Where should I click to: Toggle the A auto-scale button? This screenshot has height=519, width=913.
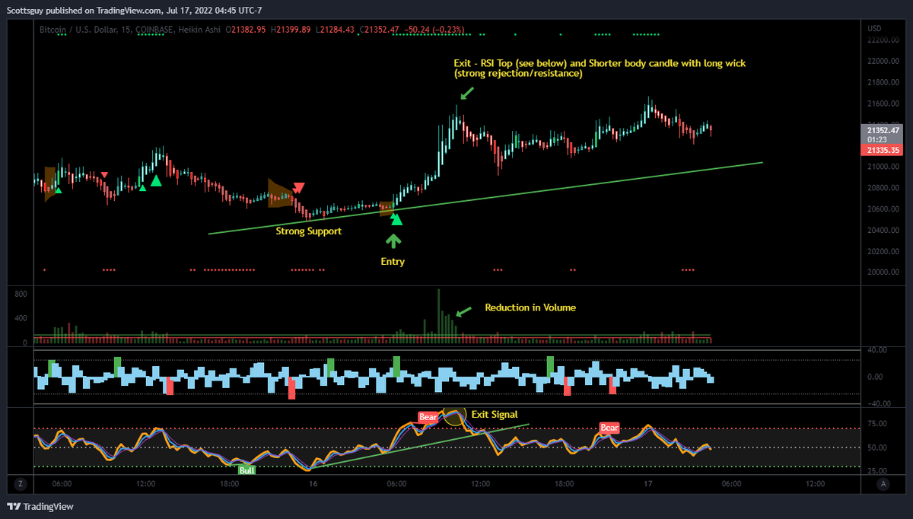[883, 483]
